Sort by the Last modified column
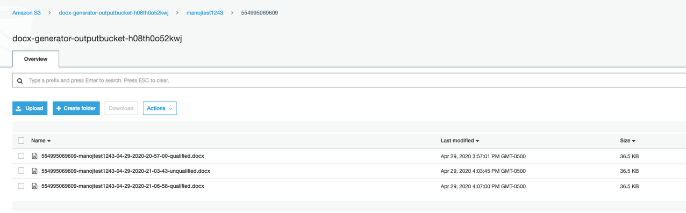The width and height of the screenshot is (686, 213). [460, 141]
